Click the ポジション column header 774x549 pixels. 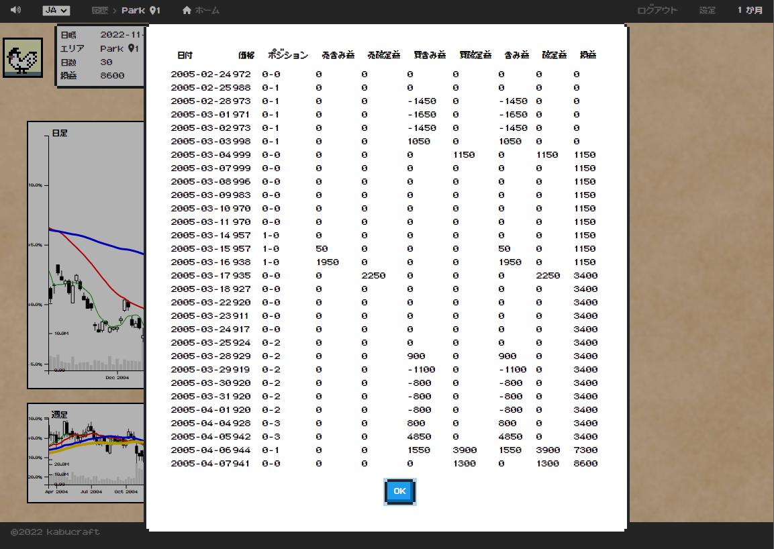pyautogui.click(x=288, y=55)
